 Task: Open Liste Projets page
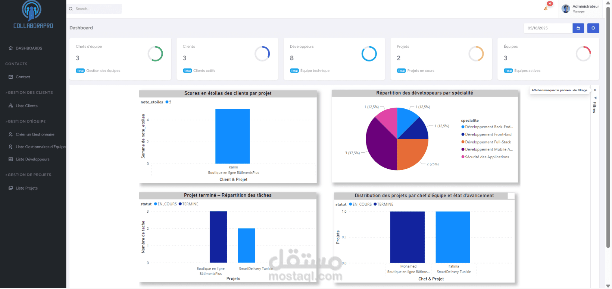[26, 188]
